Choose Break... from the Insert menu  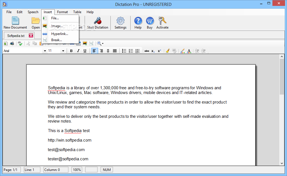tap(60, 40)
